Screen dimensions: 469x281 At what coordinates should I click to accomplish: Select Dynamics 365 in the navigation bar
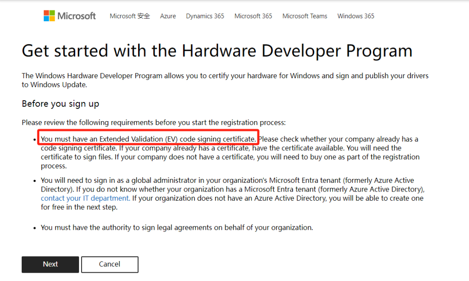pyautogui.click(x=205, y=16)
